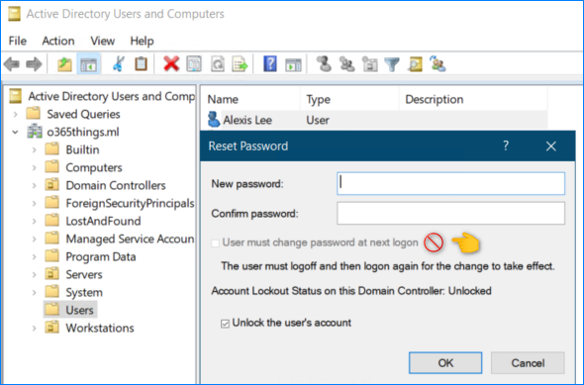Click the o365things.ml domain icon
This screenshot has width=584, height=385.
pyautogui.click(x=35, y=132)
